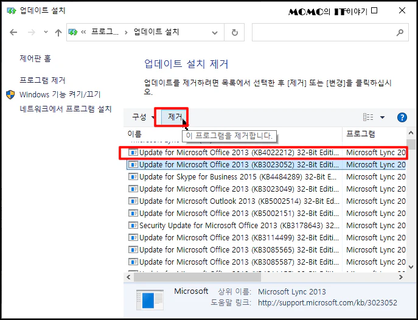418x320 pixels.
Task: Click the Back navigation arrow
Action: coord(13,32)
